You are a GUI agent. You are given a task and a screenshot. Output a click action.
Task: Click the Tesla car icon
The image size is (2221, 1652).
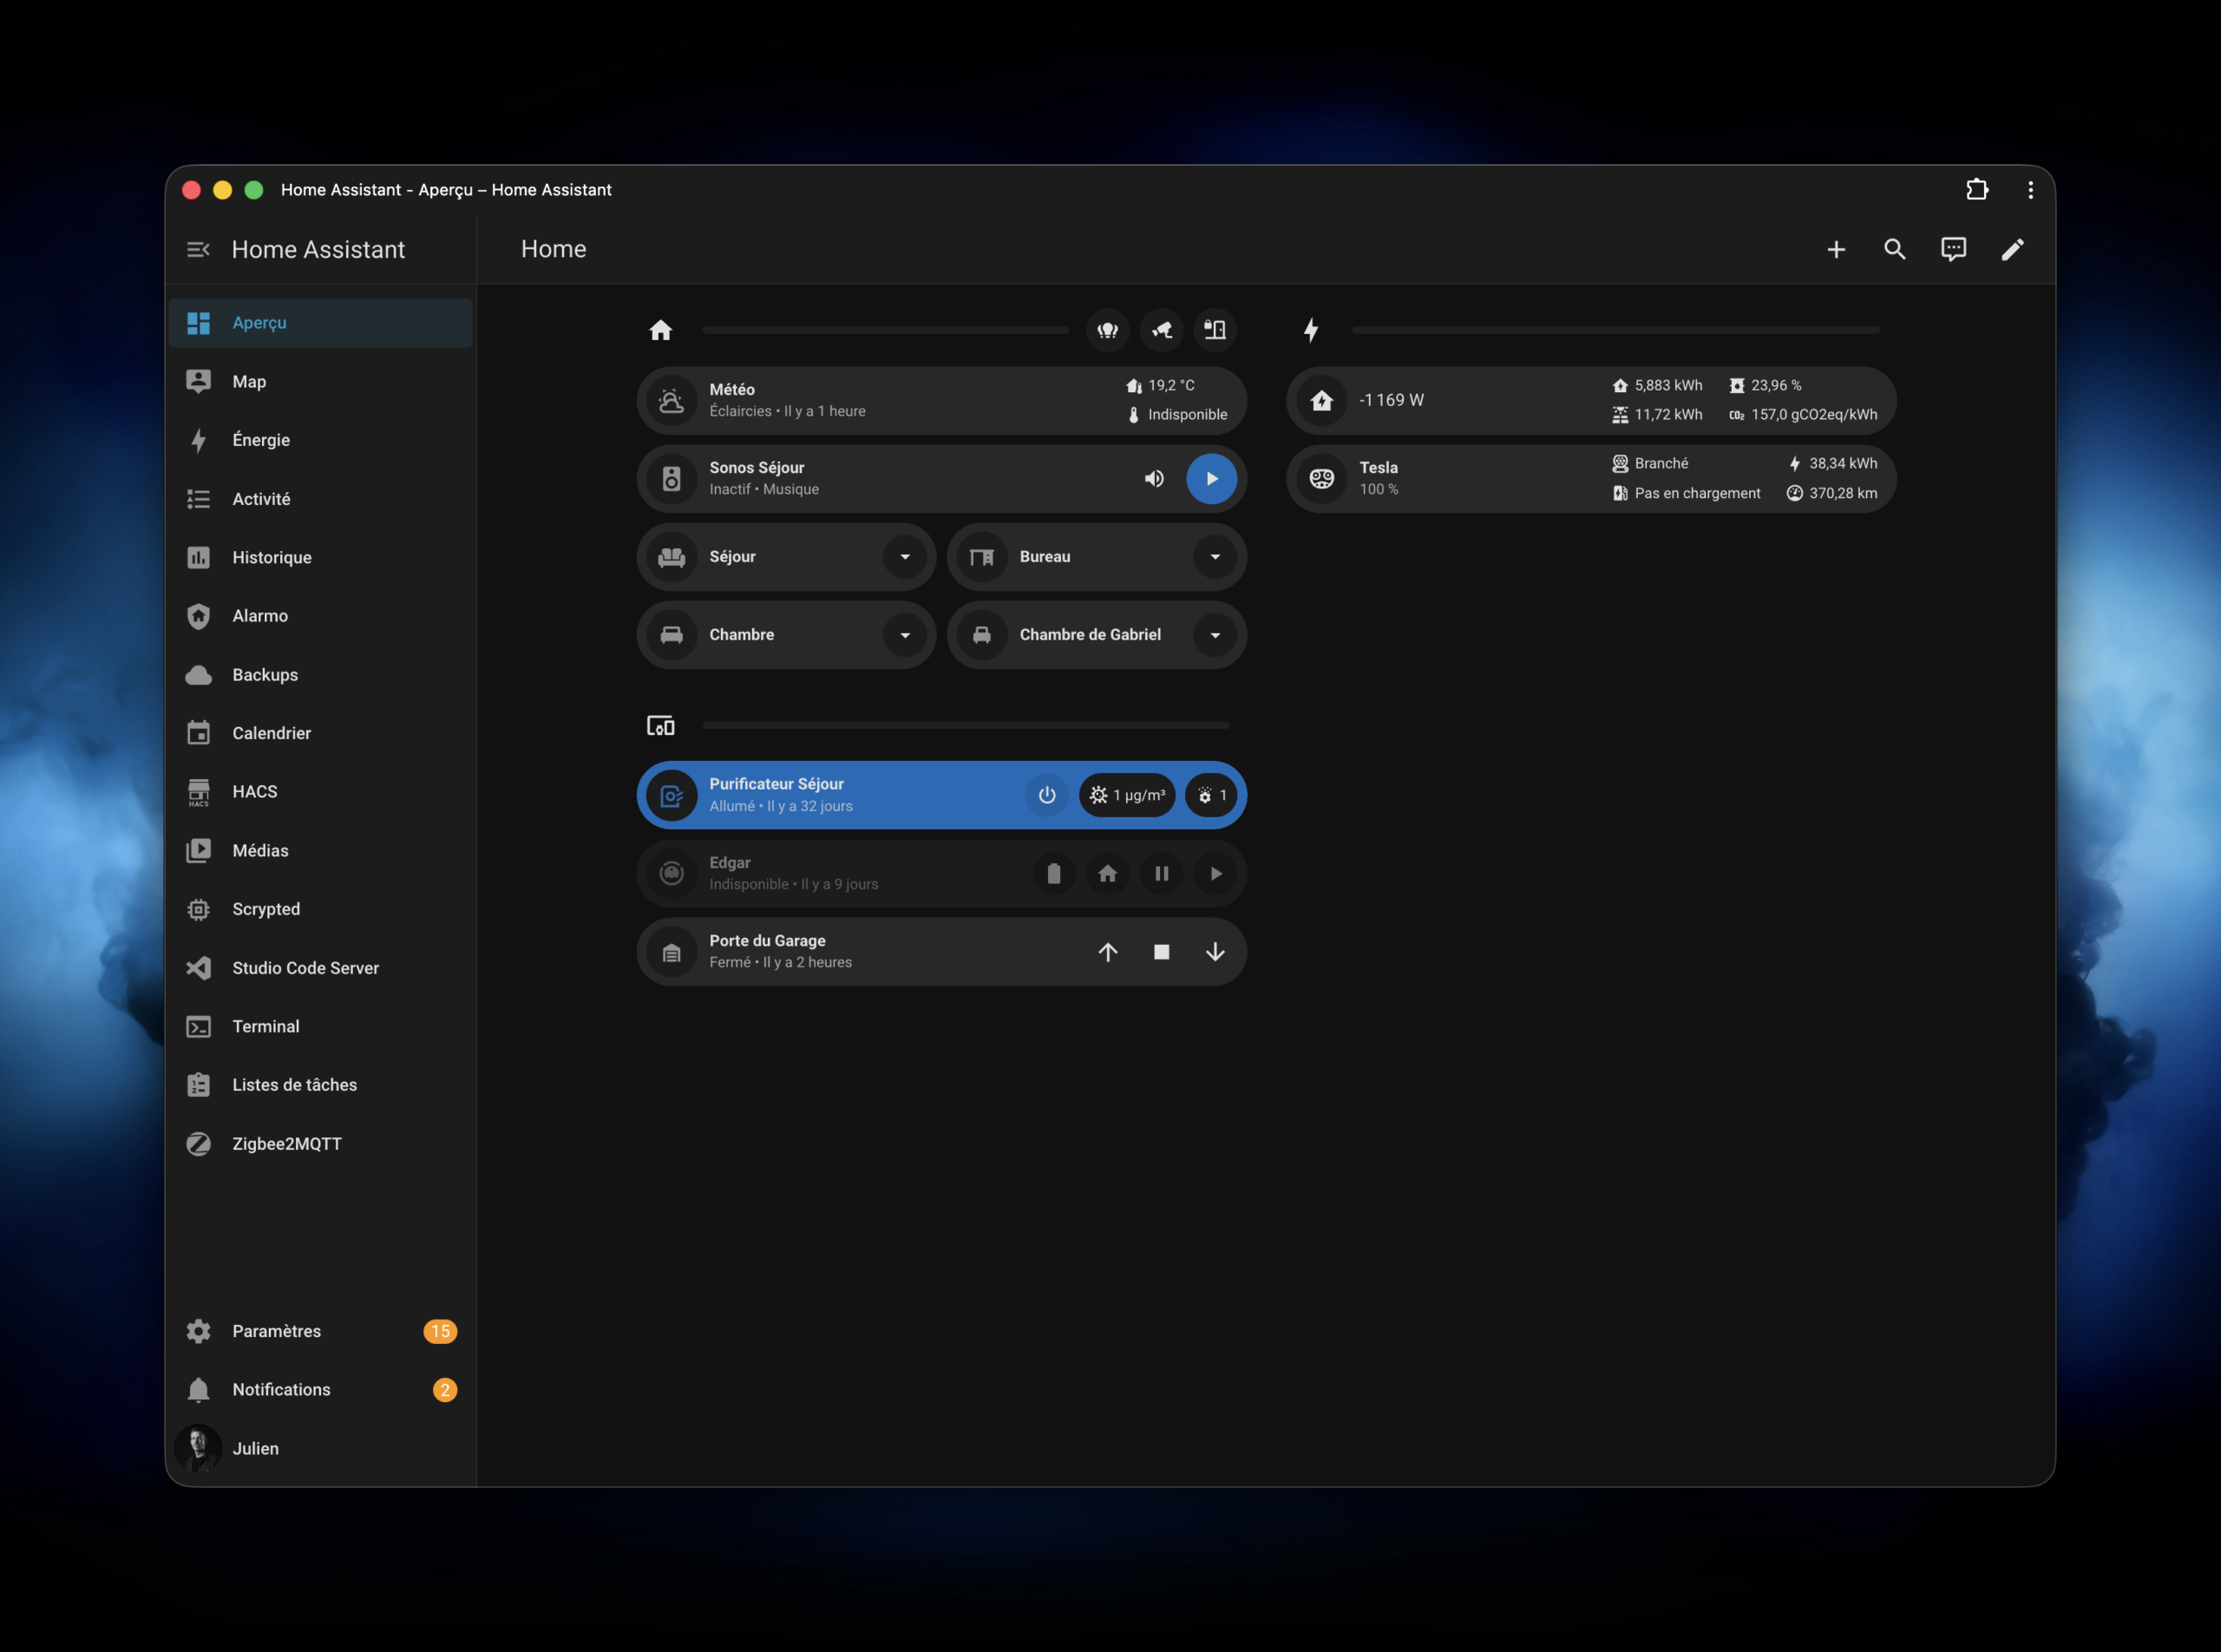coord(1322,479)
